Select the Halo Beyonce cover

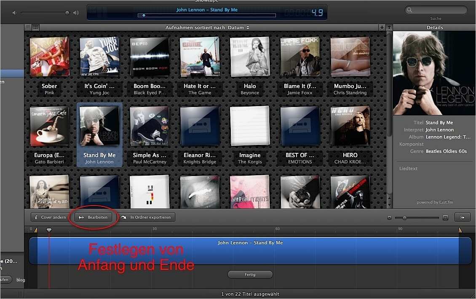pos(250,56)
